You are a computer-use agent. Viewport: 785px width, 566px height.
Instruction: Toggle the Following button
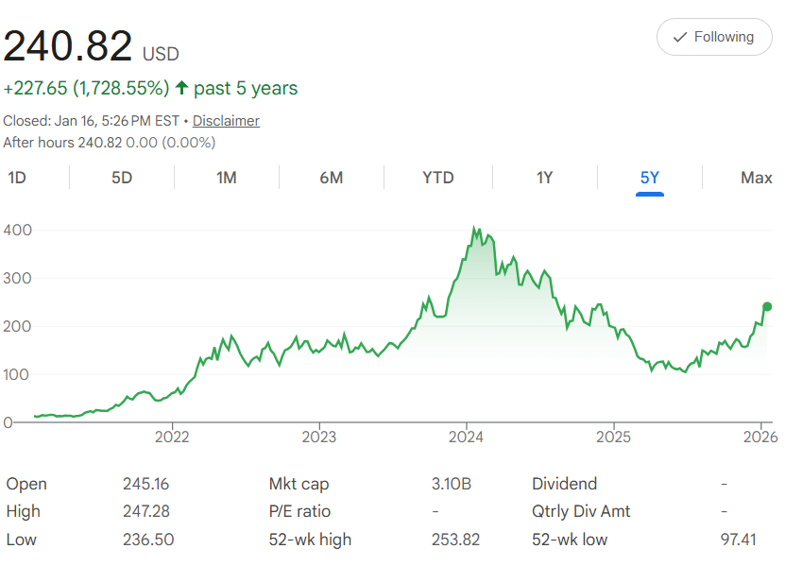[x=713, y=38]
